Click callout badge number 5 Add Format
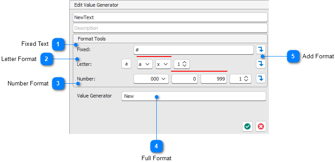 [293, 57]
